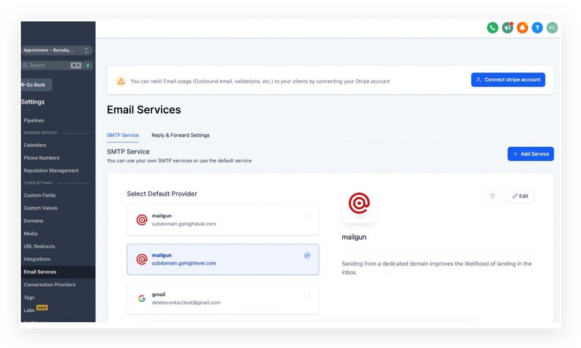Open Conversation Providers in sidebar
The height and width of the screenshot is (348, 581).
50,285
